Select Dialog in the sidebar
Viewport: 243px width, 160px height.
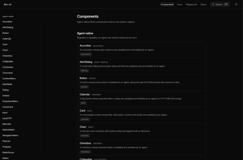[5, 90]
